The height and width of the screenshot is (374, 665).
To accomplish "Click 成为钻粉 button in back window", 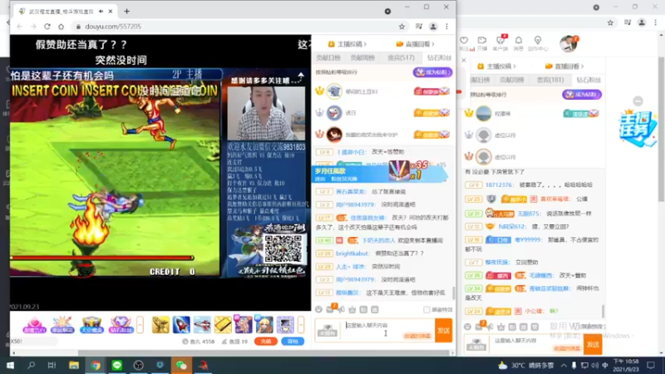I will point(582,94).
